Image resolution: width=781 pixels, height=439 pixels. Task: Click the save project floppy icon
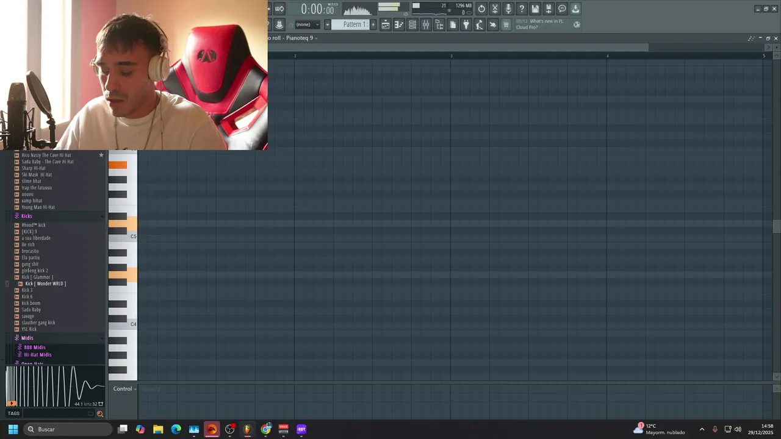tap(535, 9)
